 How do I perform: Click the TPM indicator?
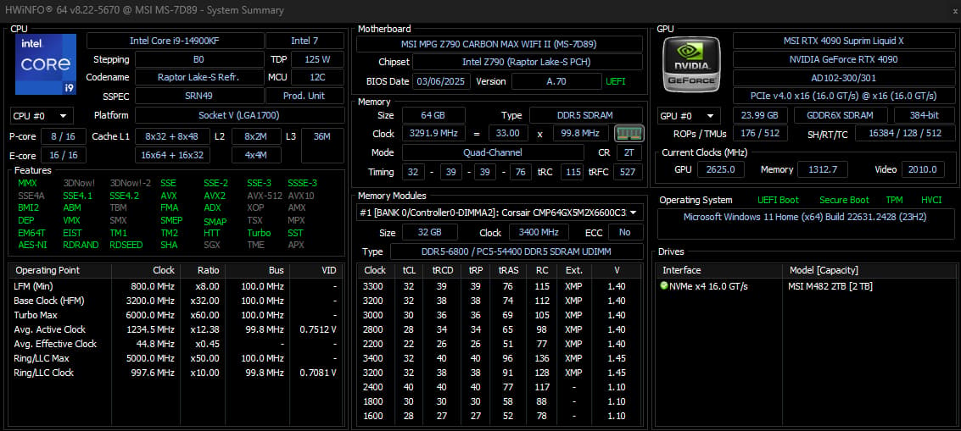[894, 200]
